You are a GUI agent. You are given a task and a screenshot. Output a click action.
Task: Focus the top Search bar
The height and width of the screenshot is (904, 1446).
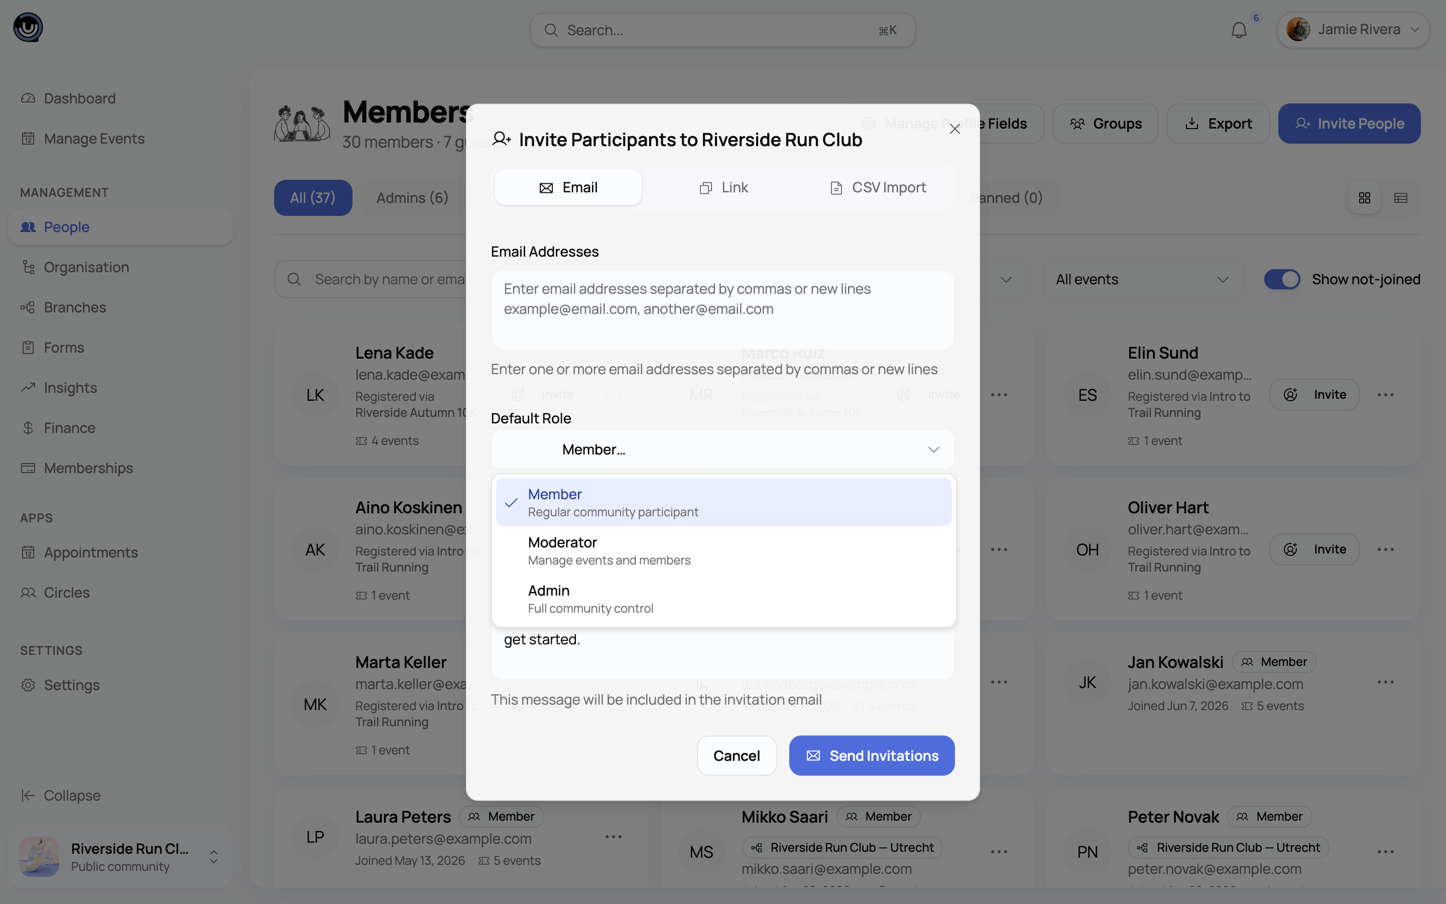pyautogui.click(x=722, y=31)
